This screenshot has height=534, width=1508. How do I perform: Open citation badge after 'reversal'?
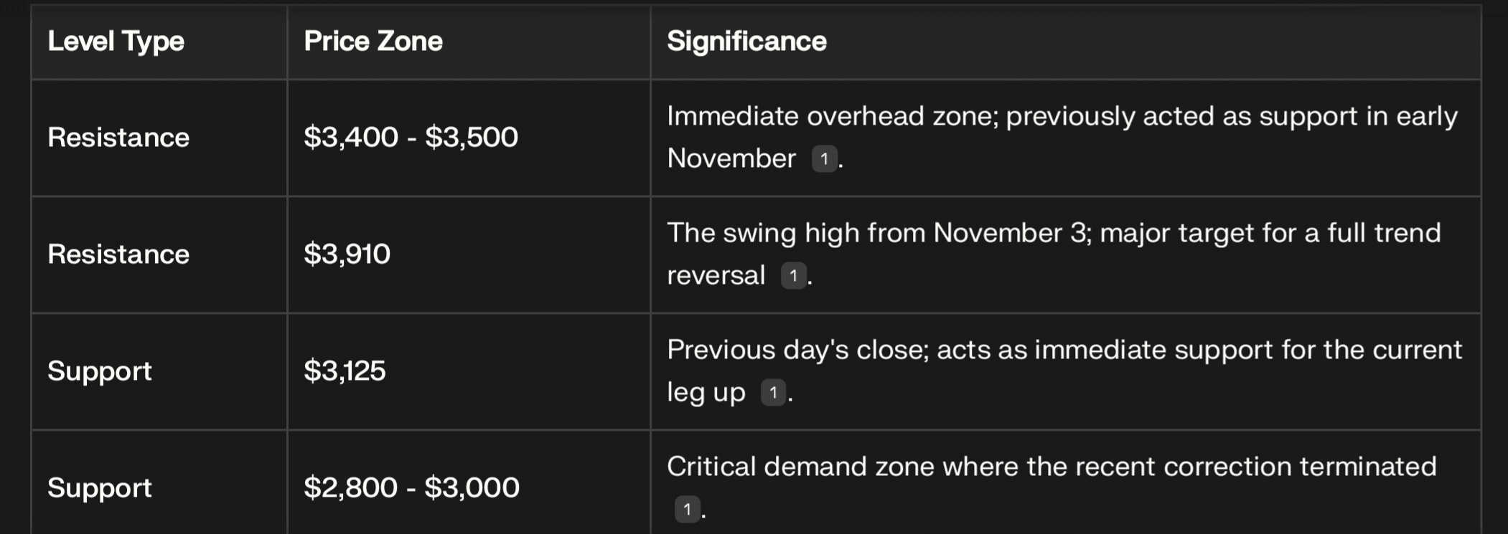pyautogui.click(x=793, y=275)
